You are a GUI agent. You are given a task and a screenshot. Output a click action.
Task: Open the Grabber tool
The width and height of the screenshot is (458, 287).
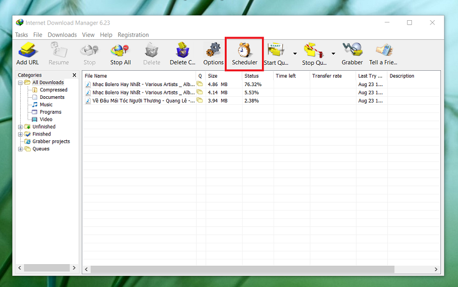tap(353, 49)
